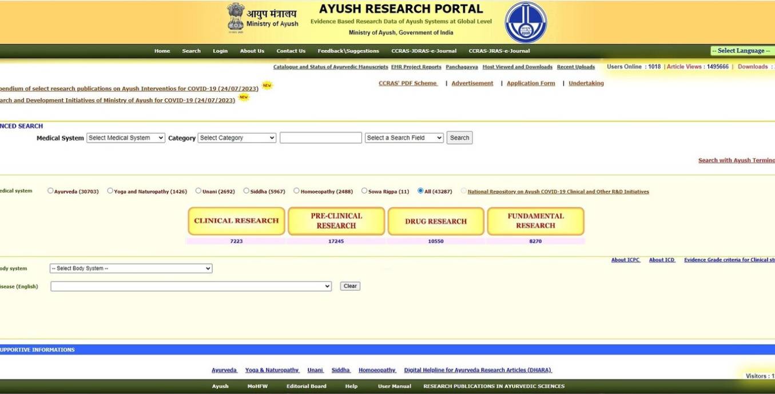The width and height of the screenshot is (775, 394).
Task: Open Feedback\Suggestions menu item
Action: coord(348,51)
